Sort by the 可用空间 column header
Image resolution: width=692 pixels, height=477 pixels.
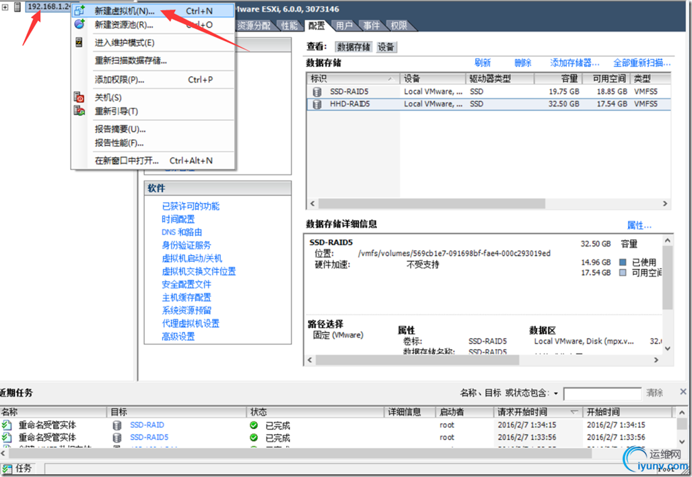click(607, 79)
